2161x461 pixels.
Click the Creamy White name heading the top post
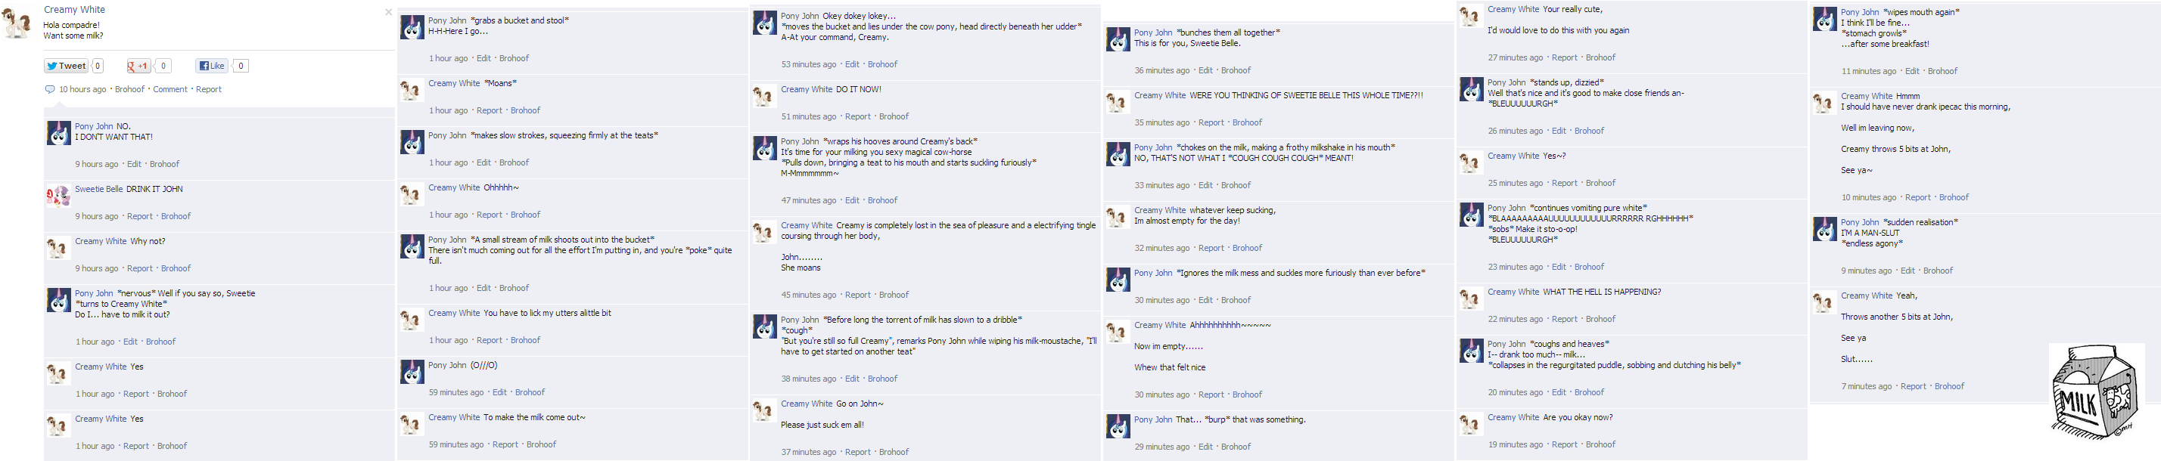[x=75, y=10]
